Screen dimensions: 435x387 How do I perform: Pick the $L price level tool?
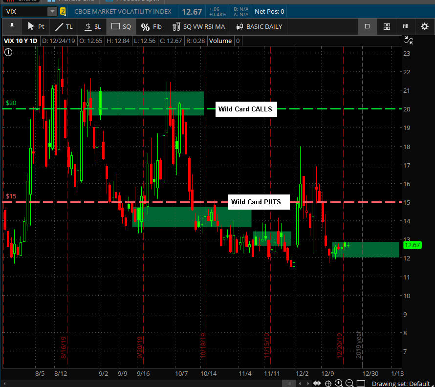click(92, 26)
